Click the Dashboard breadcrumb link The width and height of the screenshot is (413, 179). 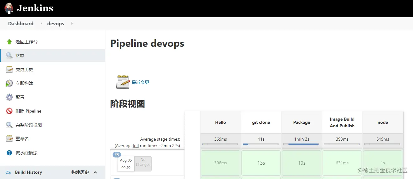[x=21, y=23]
